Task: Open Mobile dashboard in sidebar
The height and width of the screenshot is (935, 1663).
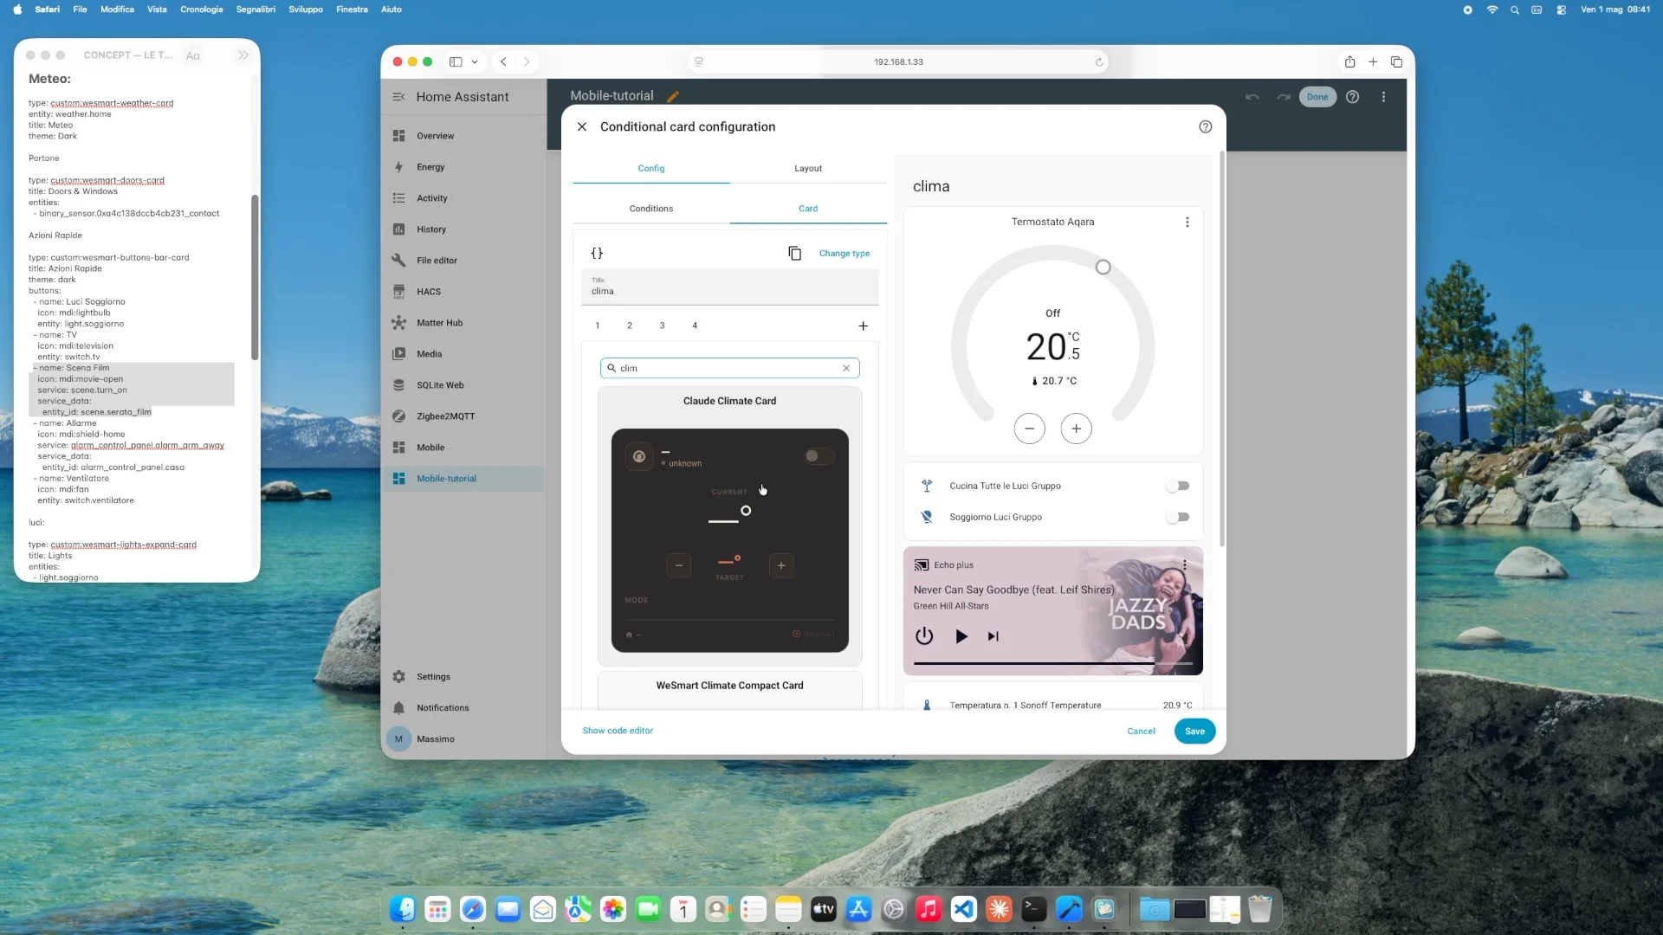Action: 463,448
